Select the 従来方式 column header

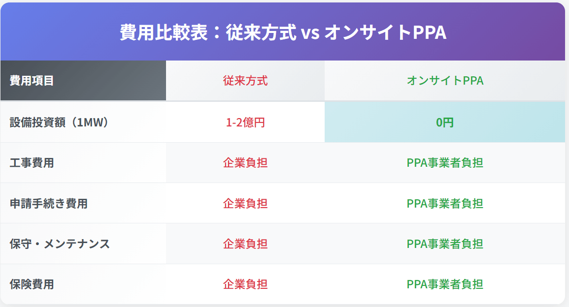point(245,81)
